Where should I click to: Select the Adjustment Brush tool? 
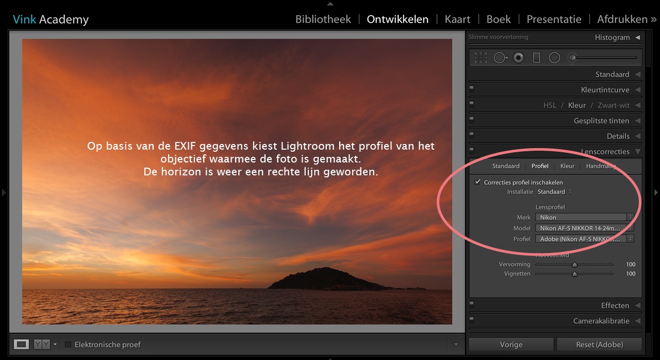pos(572,57)
